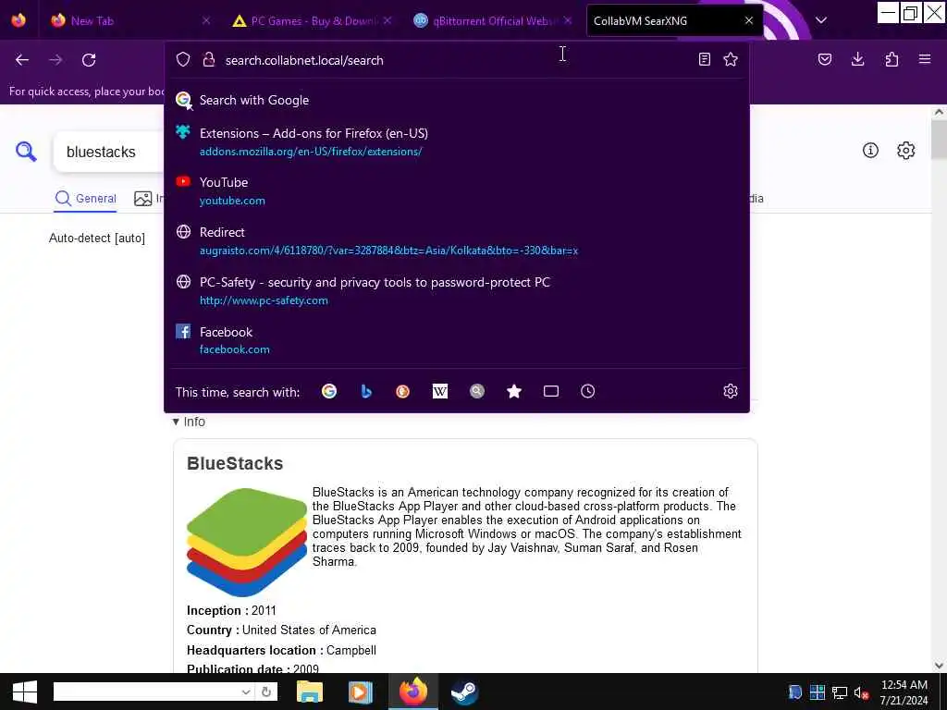The image size is (947, 710).
Task: Close the PC Games tab
Action: point(387,20)
